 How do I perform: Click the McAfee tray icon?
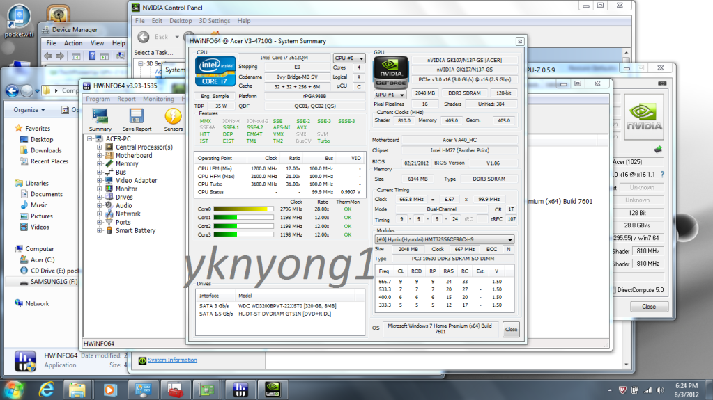pyautogui.click(x=622, y=390)
